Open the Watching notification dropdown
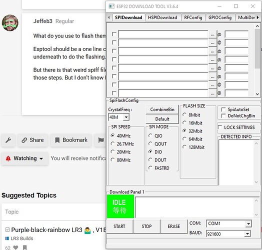262x250 pixels. (24, 158)
